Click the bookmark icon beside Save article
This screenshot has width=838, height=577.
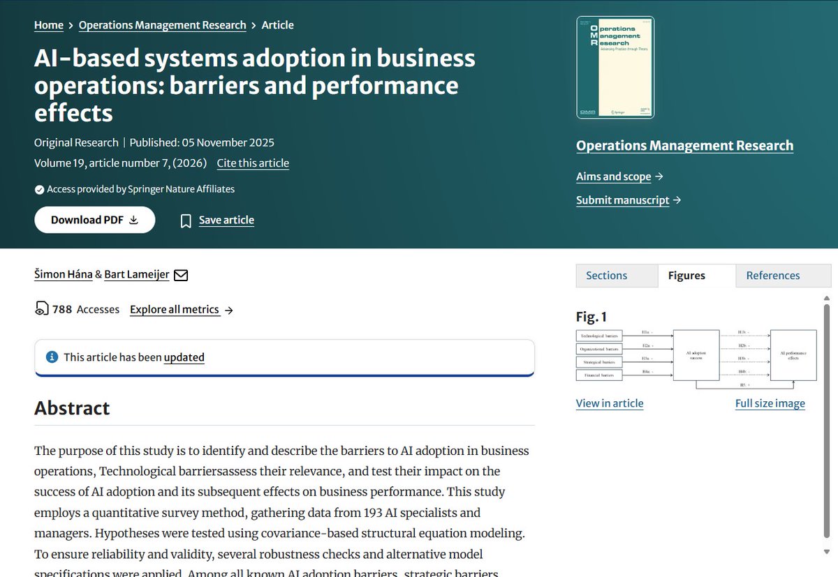[x=186, y=221]
